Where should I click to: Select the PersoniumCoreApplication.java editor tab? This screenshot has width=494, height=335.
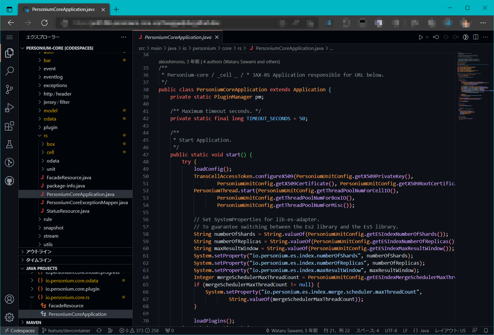177,37
